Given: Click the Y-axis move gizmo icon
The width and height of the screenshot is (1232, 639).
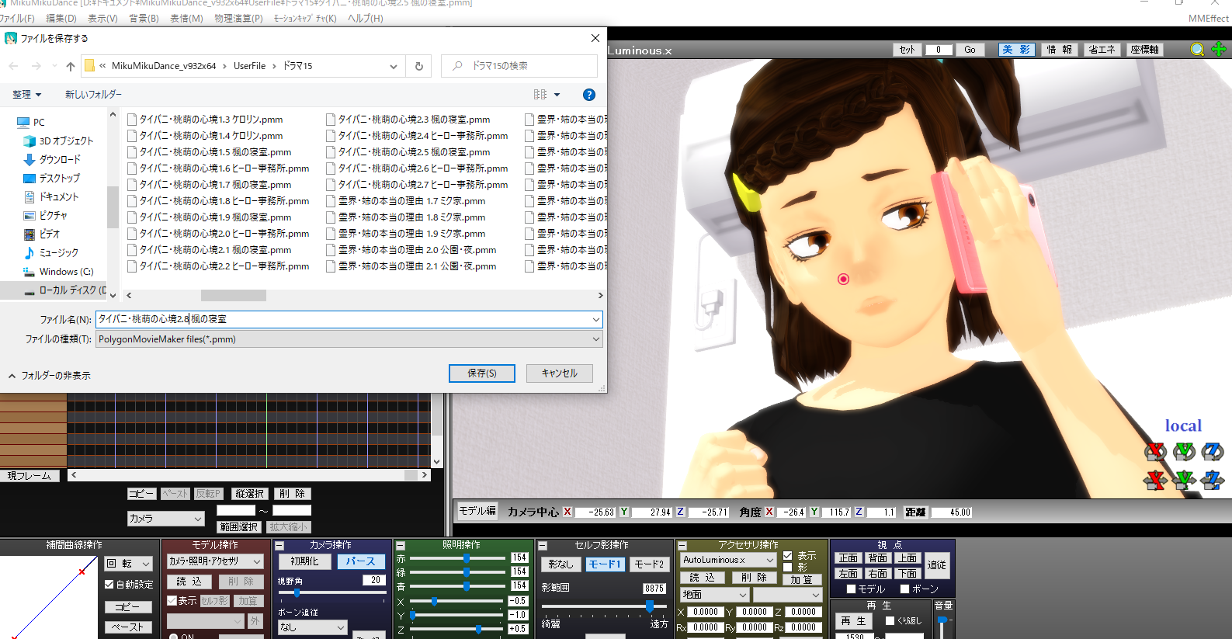Looking at the screenshot, I should [x=1184, y=480].
